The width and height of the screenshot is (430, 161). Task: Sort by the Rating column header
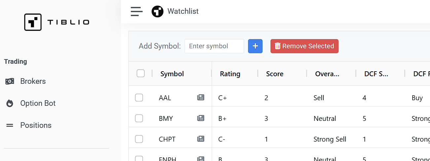[230, 74]
